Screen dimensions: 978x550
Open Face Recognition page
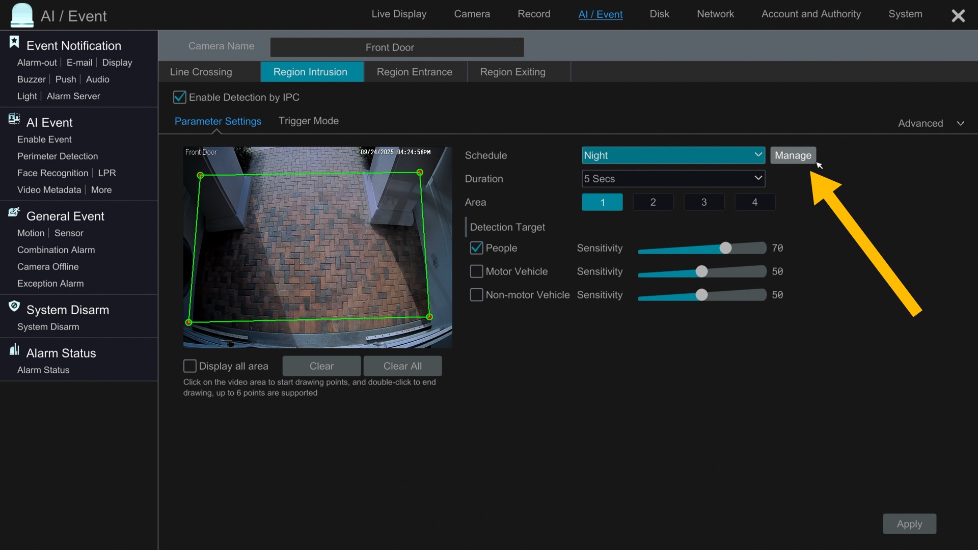click(x=52, y=173)
